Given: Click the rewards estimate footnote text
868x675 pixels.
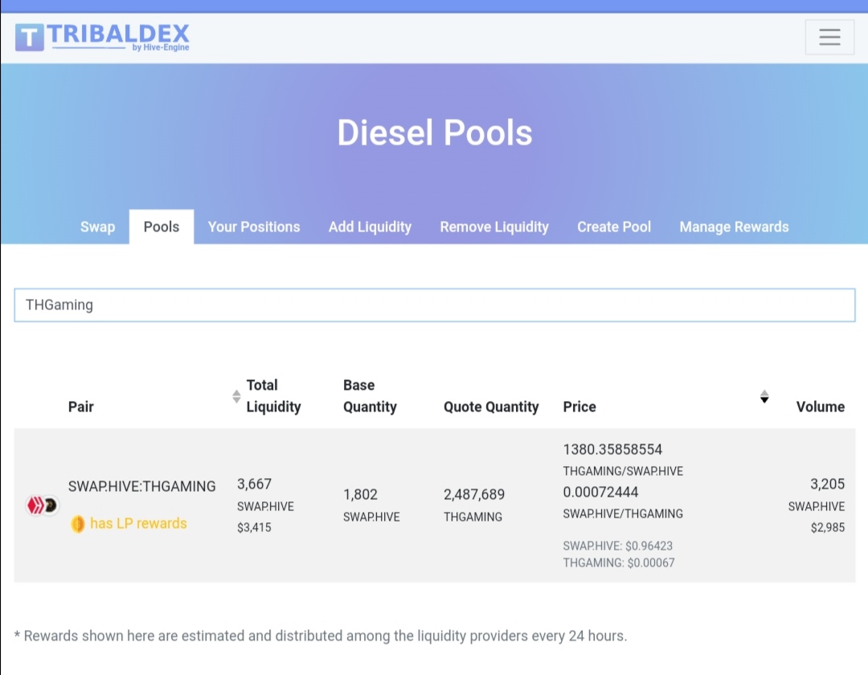Looking at the screenshot, I should 321,636.
